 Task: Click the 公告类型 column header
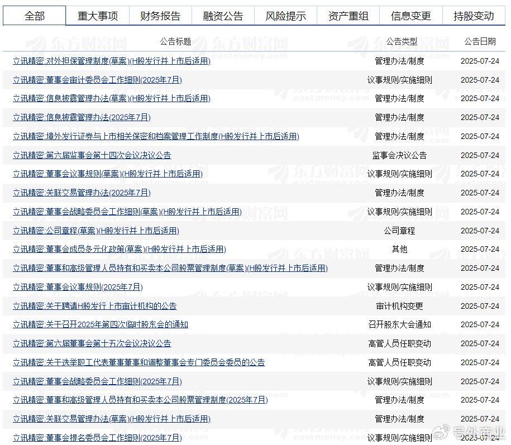coord(402,41)
